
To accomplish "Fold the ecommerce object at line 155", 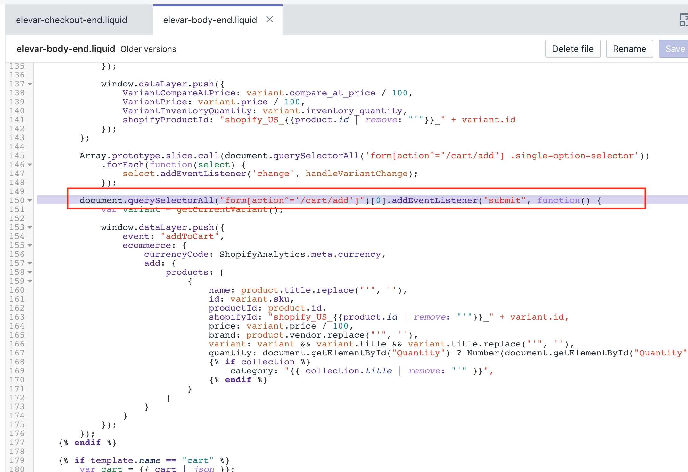I will click(x=30, y=245).
